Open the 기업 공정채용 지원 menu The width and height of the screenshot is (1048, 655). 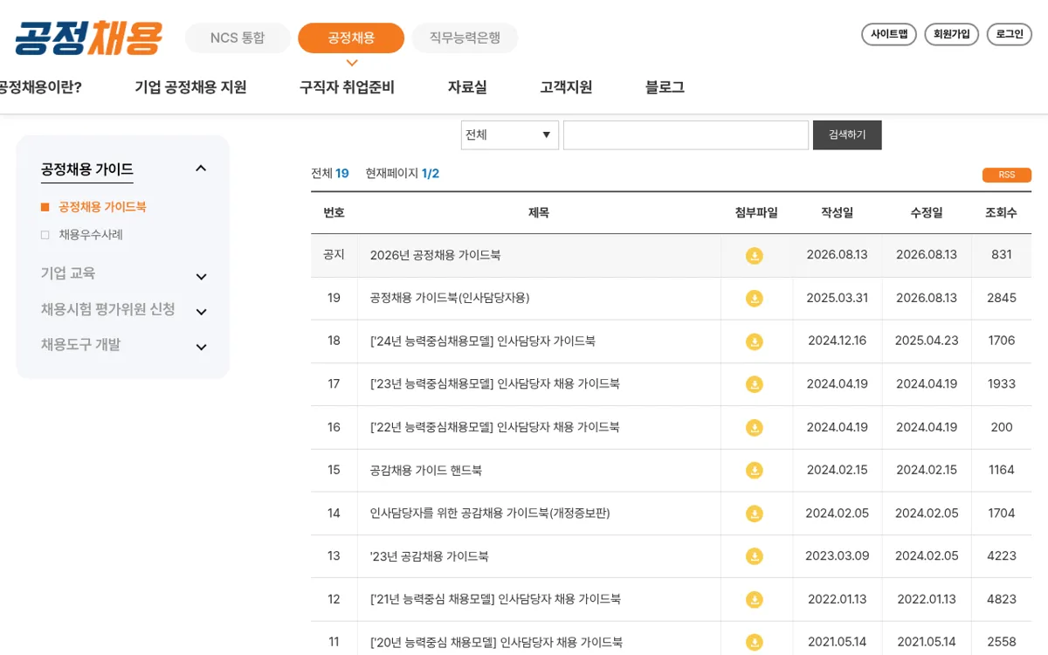click(x=190, y=87)
